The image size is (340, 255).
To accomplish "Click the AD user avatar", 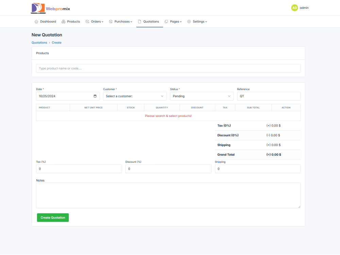I will 294,8.
